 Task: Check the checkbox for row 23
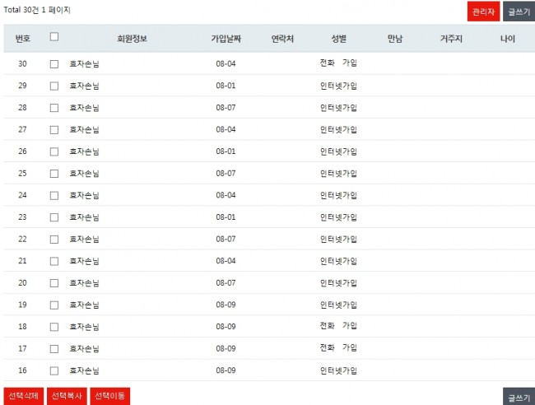[54, 217]
